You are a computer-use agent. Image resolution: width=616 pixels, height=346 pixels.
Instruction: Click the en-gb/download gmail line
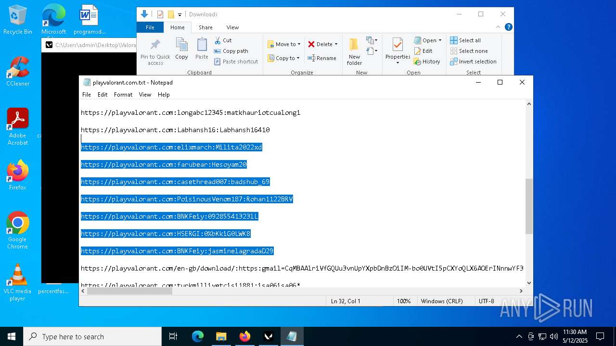(x=302, y=268)
